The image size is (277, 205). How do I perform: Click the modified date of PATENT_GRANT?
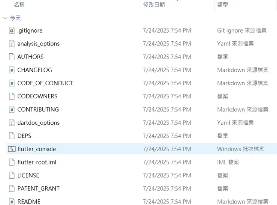(167, 188)
